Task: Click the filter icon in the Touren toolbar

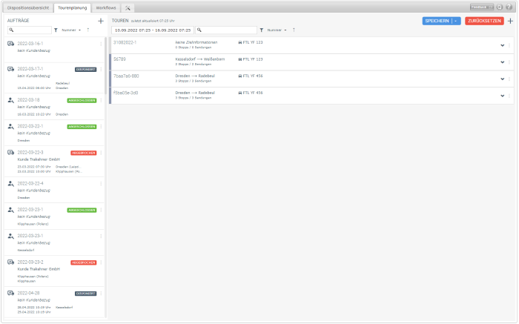Action: (262, 30)
